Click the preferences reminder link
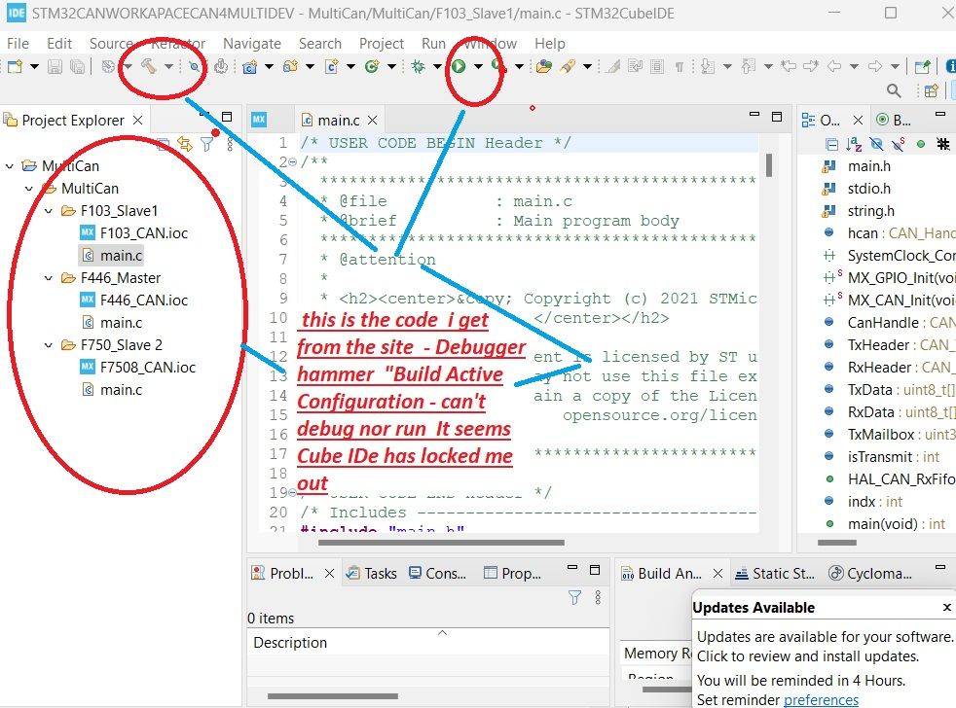Viewport: 956px width, 708px height. click(x=821, y=700)
